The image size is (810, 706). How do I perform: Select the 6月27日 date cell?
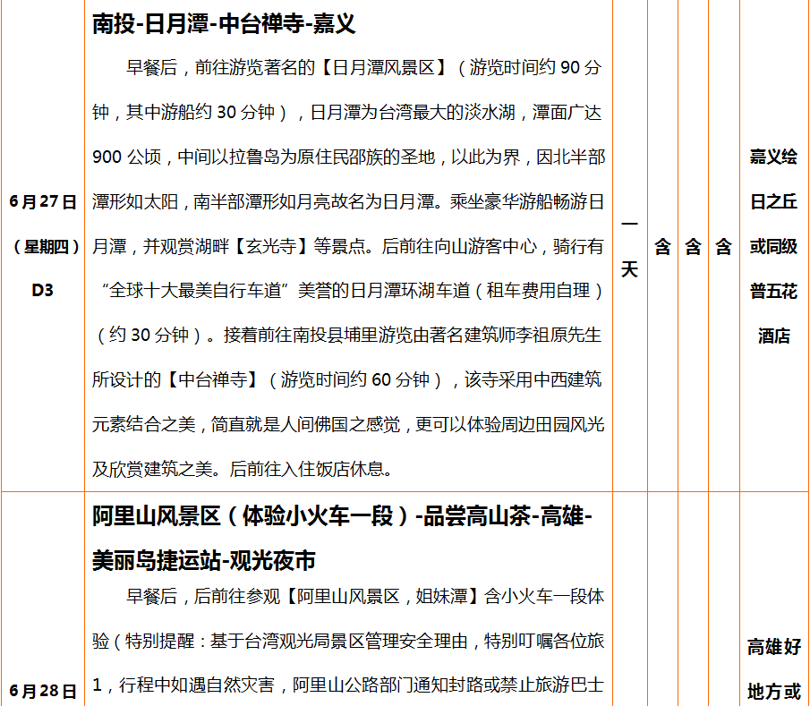[x=43, y=201]
